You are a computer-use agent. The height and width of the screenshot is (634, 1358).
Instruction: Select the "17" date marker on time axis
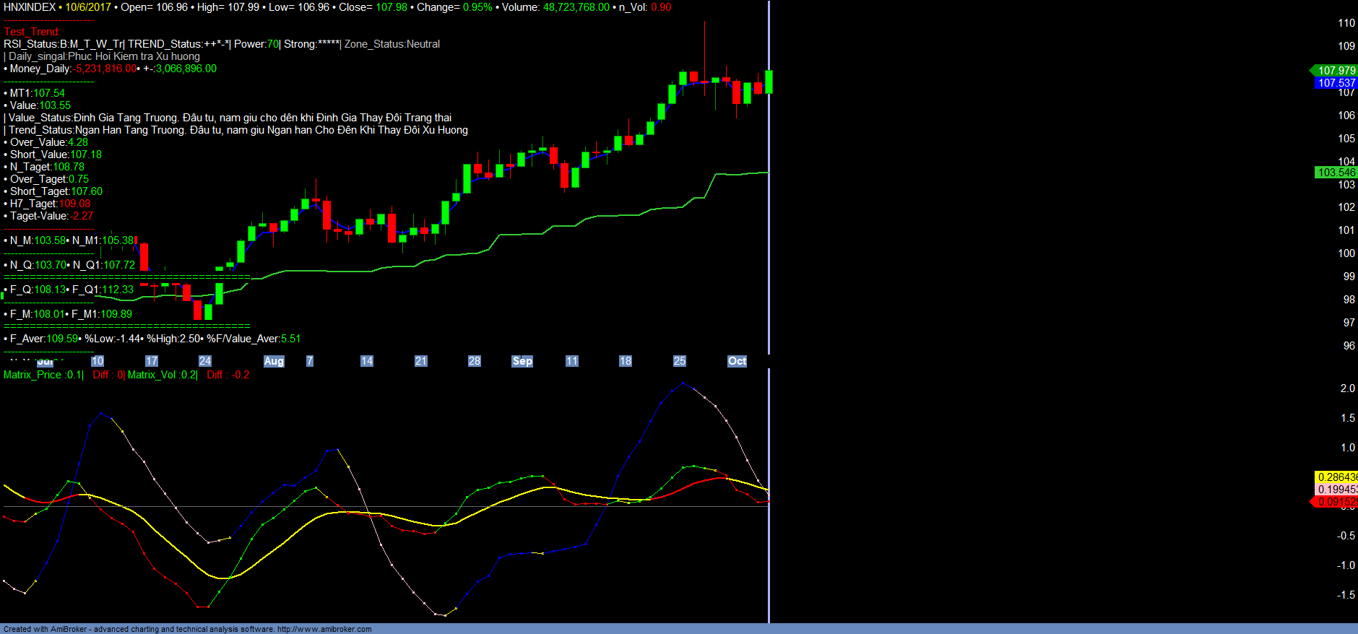pos(151,361)
